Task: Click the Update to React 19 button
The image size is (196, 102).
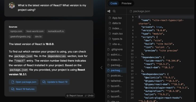Action: pos(55,82)
